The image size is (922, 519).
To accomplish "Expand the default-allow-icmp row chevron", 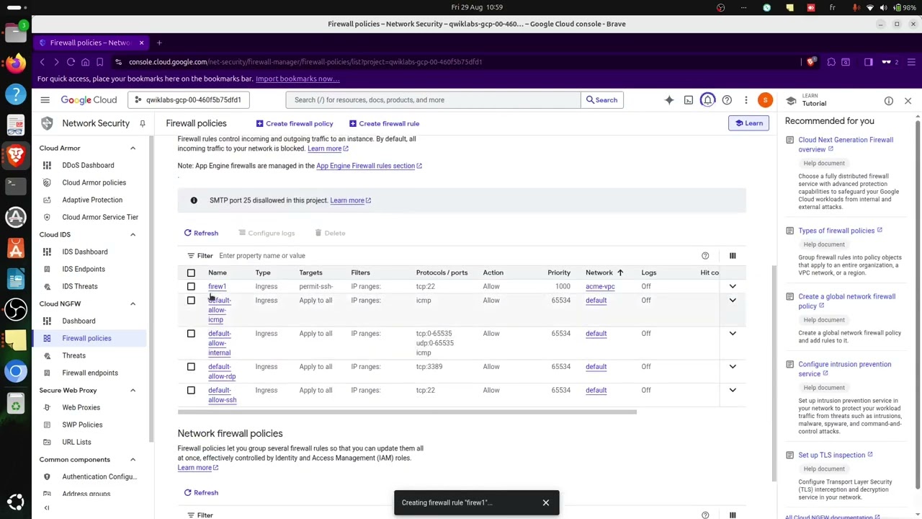I will [x=733, y=301].
